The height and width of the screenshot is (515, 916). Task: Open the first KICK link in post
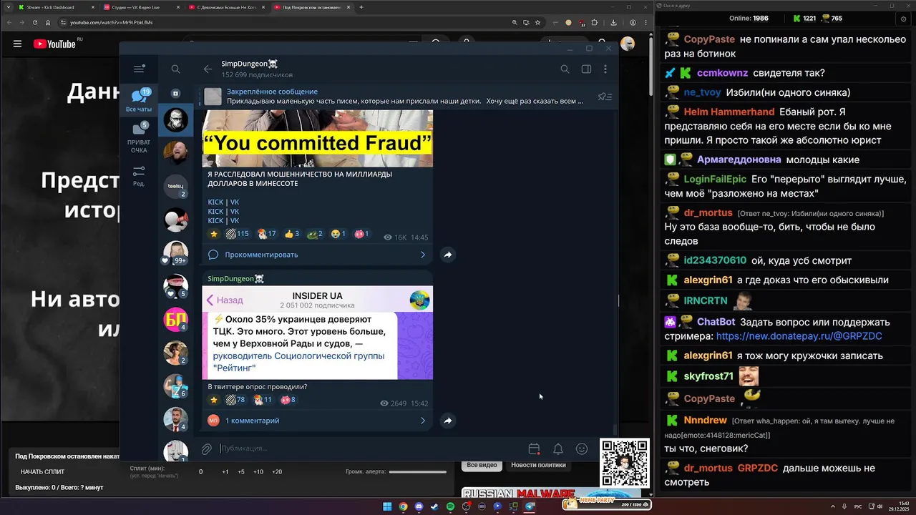point(215,202)
